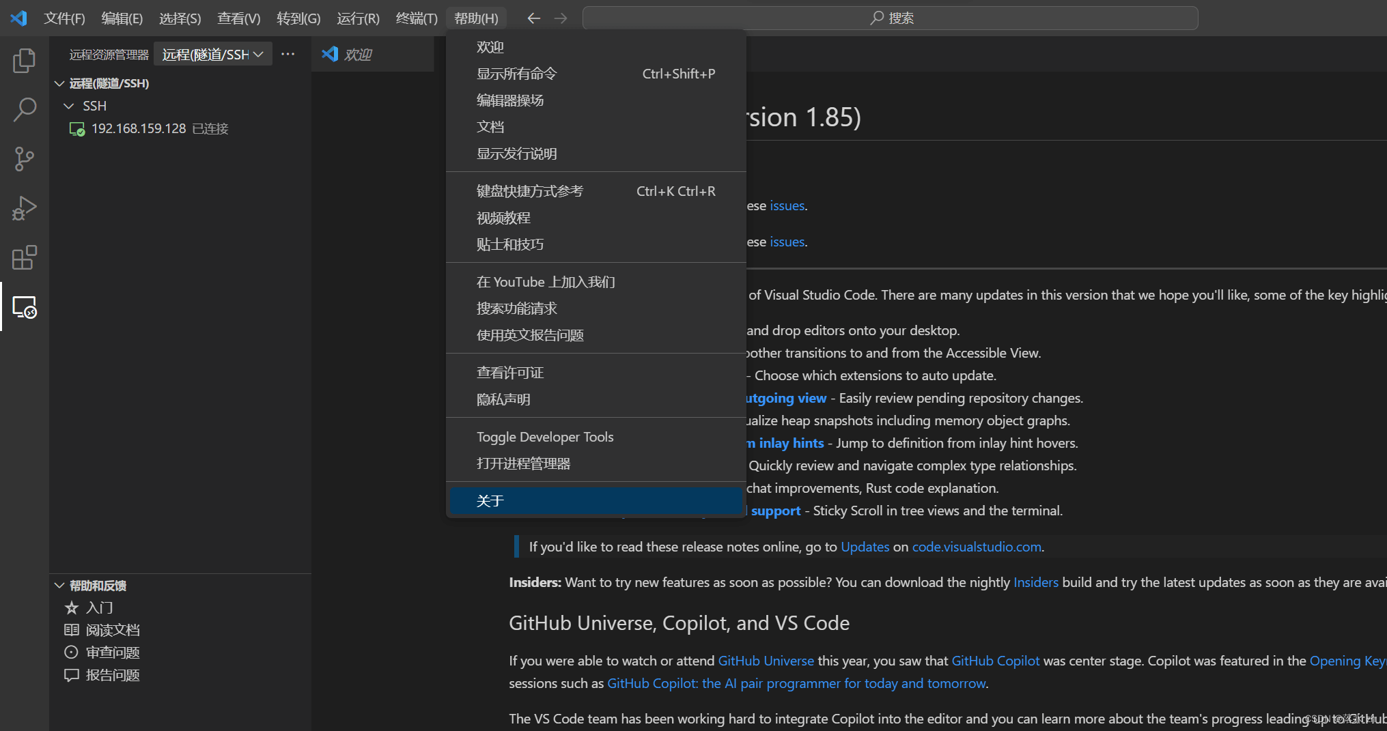
Task: Open the Run and Debug view
Action: [24, 208]
